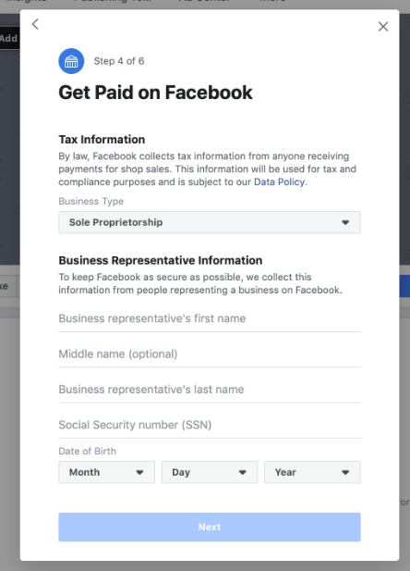Expand the Month dropdown

click(106, 472)
